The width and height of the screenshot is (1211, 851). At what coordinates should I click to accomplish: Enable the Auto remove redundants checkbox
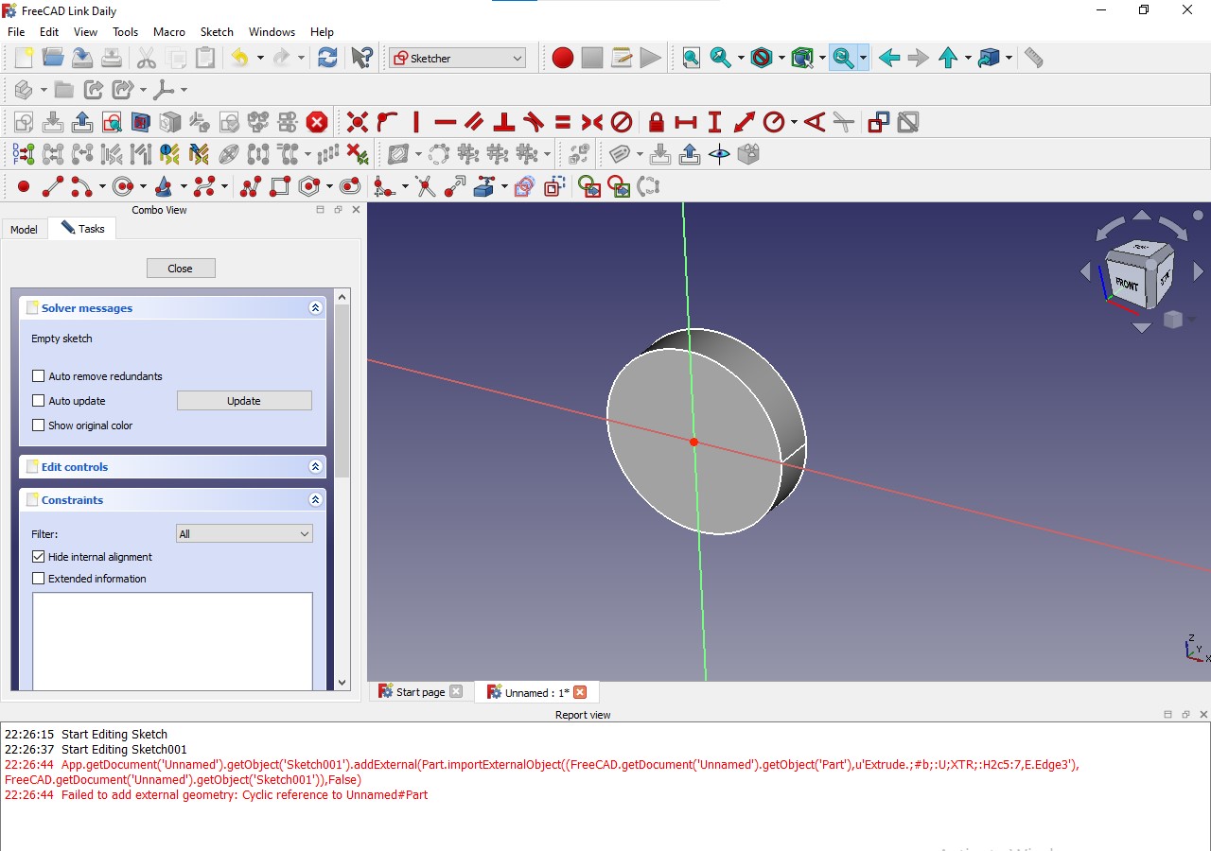pyautogui.click(x=38, y=375)
